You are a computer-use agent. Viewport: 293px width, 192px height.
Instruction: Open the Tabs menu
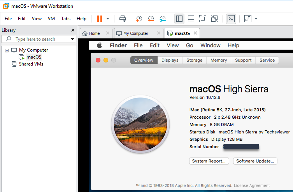pyautogui.click(x=66, y=19)
